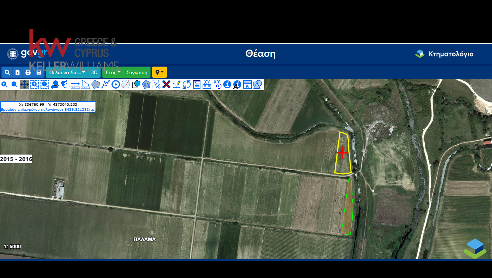Click the red X clear tool

[166, 84]
